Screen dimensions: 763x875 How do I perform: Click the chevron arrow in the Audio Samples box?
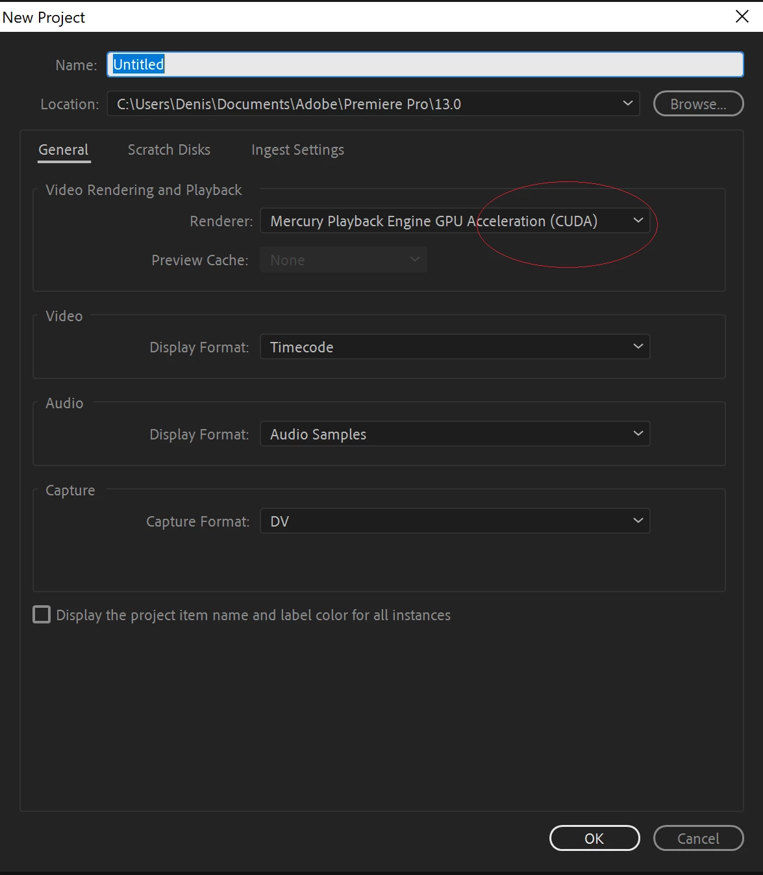(x=638, y=434)
